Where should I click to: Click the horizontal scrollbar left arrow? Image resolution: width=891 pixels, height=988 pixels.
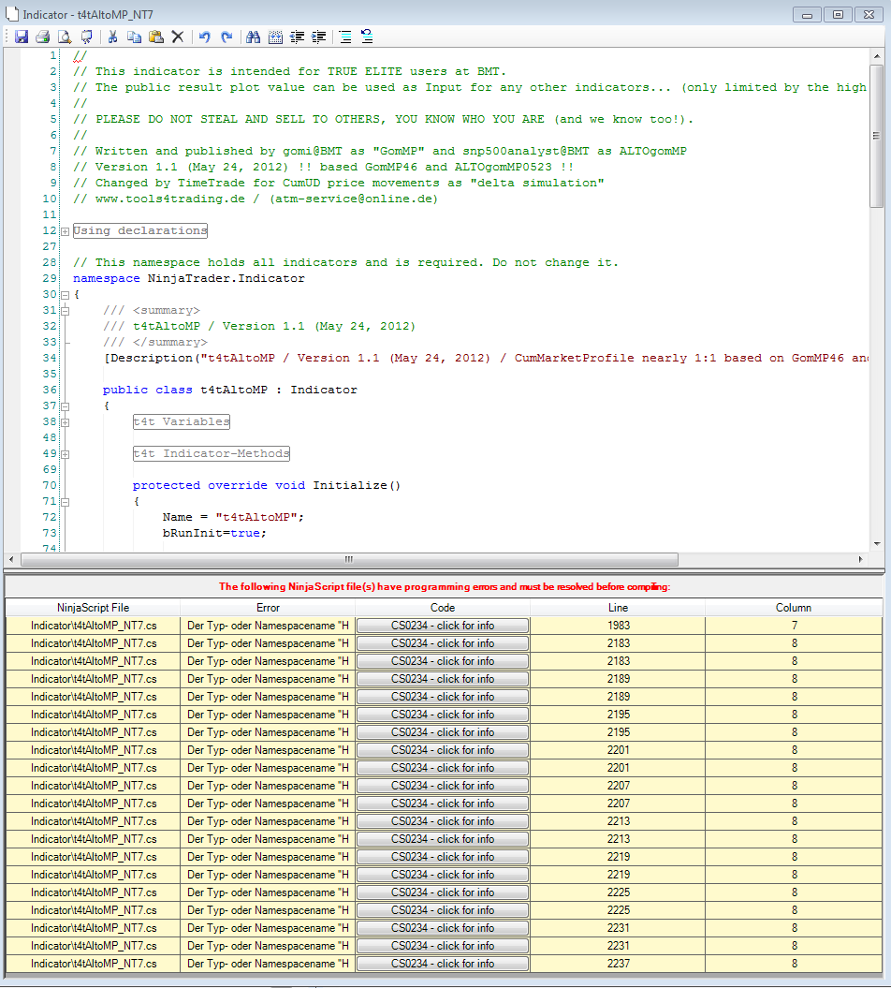[11, 559]
